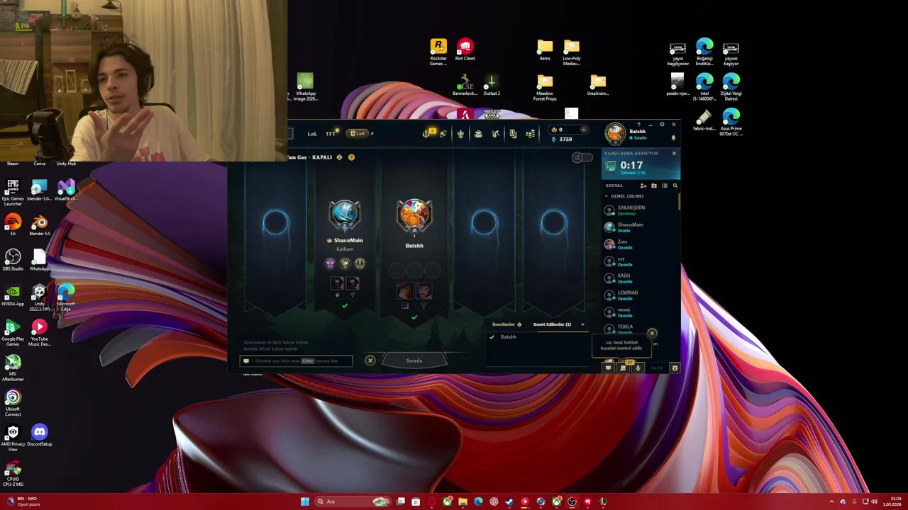Switch to the TFT tab

tap(331, 133)
